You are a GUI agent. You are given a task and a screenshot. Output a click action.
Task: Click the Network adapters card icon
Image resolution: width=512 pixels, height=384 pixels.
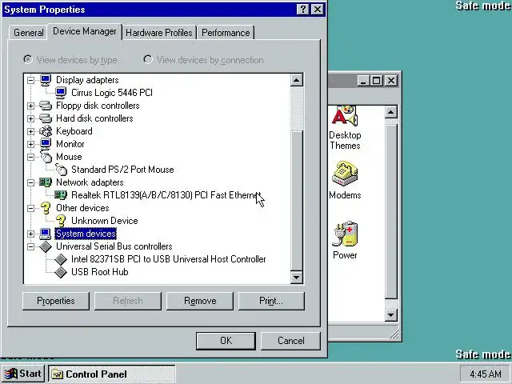46,182
